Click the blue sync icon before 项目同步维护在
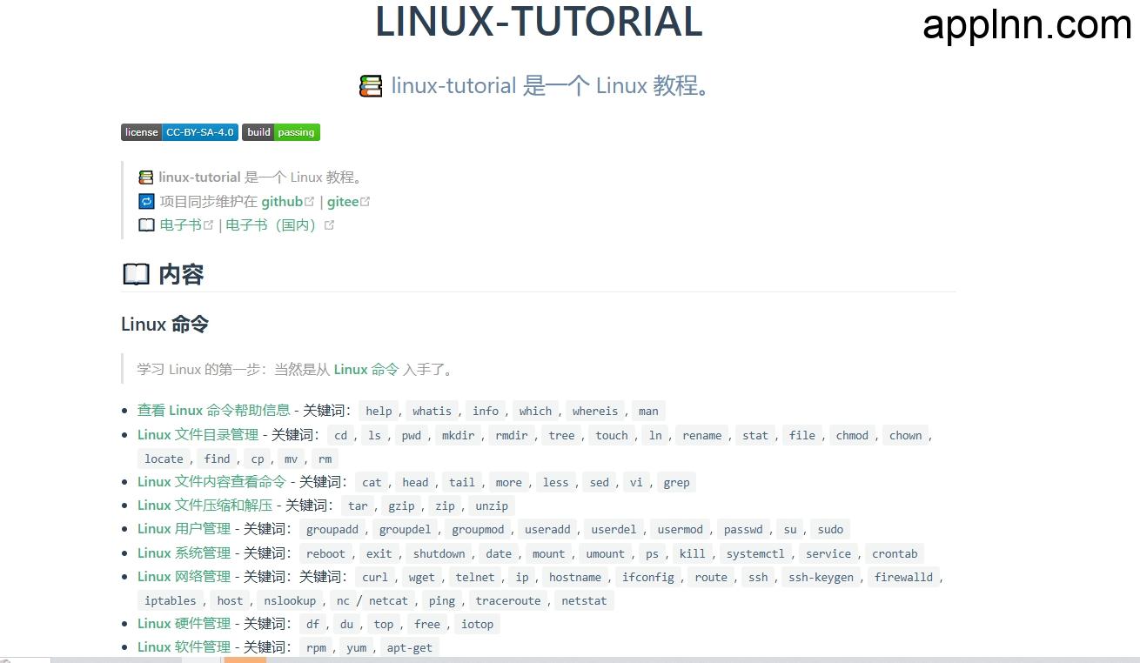 [x=146, y=201]
